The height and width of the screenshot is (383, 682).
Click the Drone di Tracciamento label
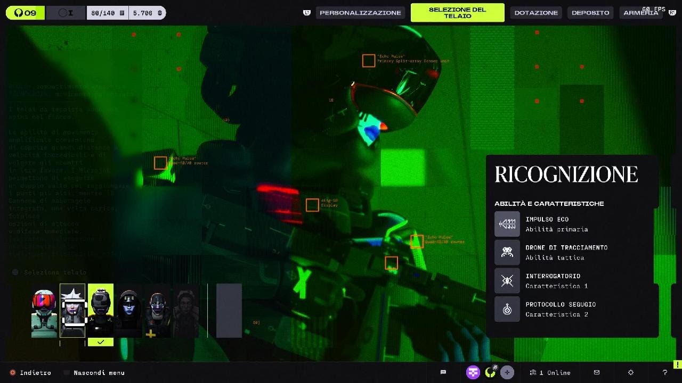click(x=566, y=247)
